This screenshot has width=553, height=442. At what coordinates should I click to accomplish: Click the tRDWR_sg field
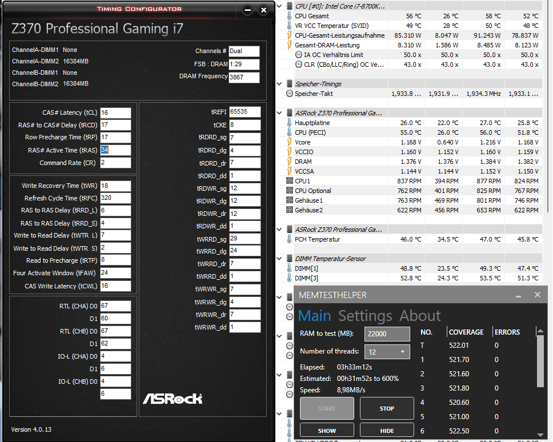coord(245,188)
